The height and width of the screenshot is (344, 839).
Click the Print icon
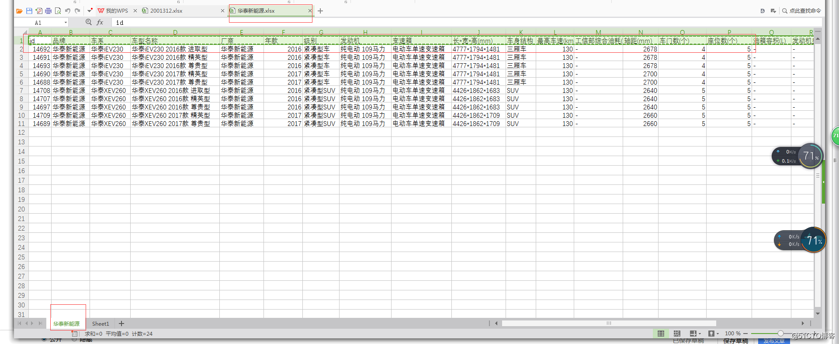pos(49,11)
